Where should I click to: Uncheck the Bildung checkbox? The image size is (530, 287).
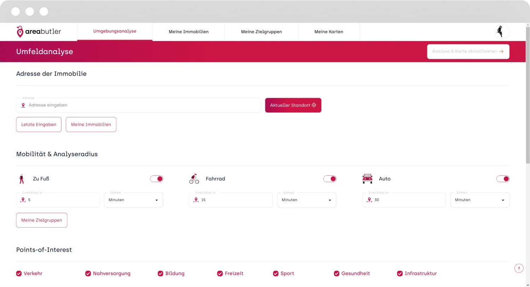tap(160, 274)
